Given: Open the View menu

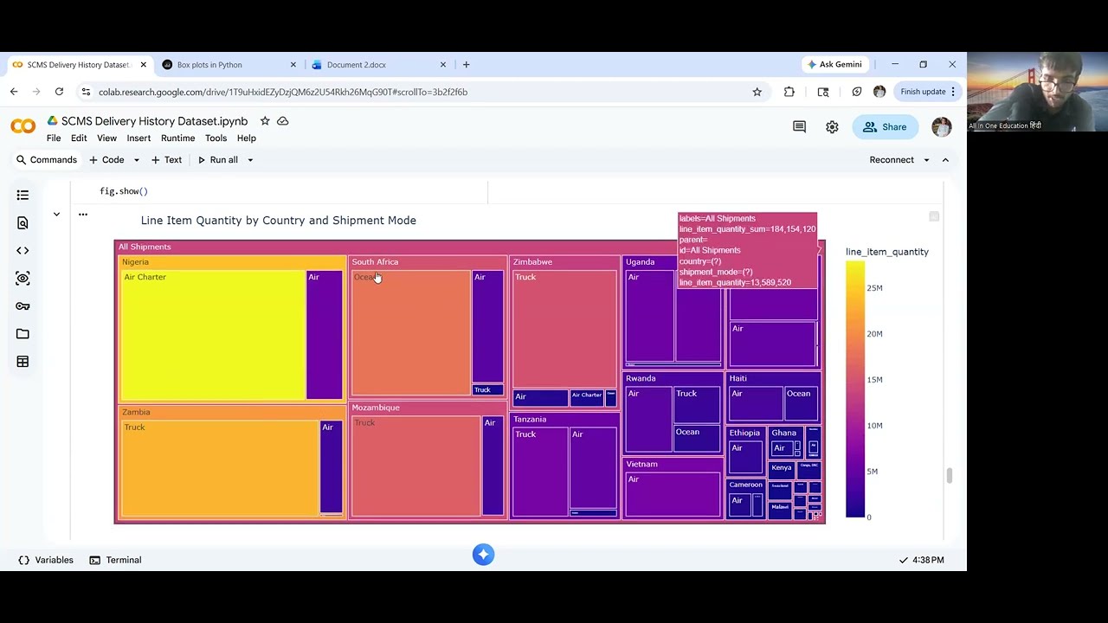Looking at the screenshot, I should [x=106, y=138].
